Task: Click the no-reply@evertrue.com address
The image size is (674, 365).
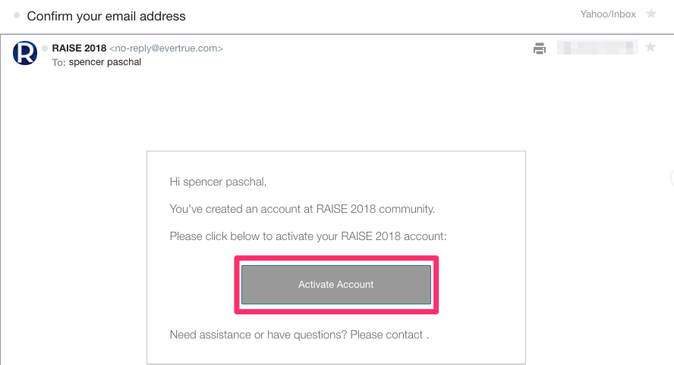Action: pos(166,48)
